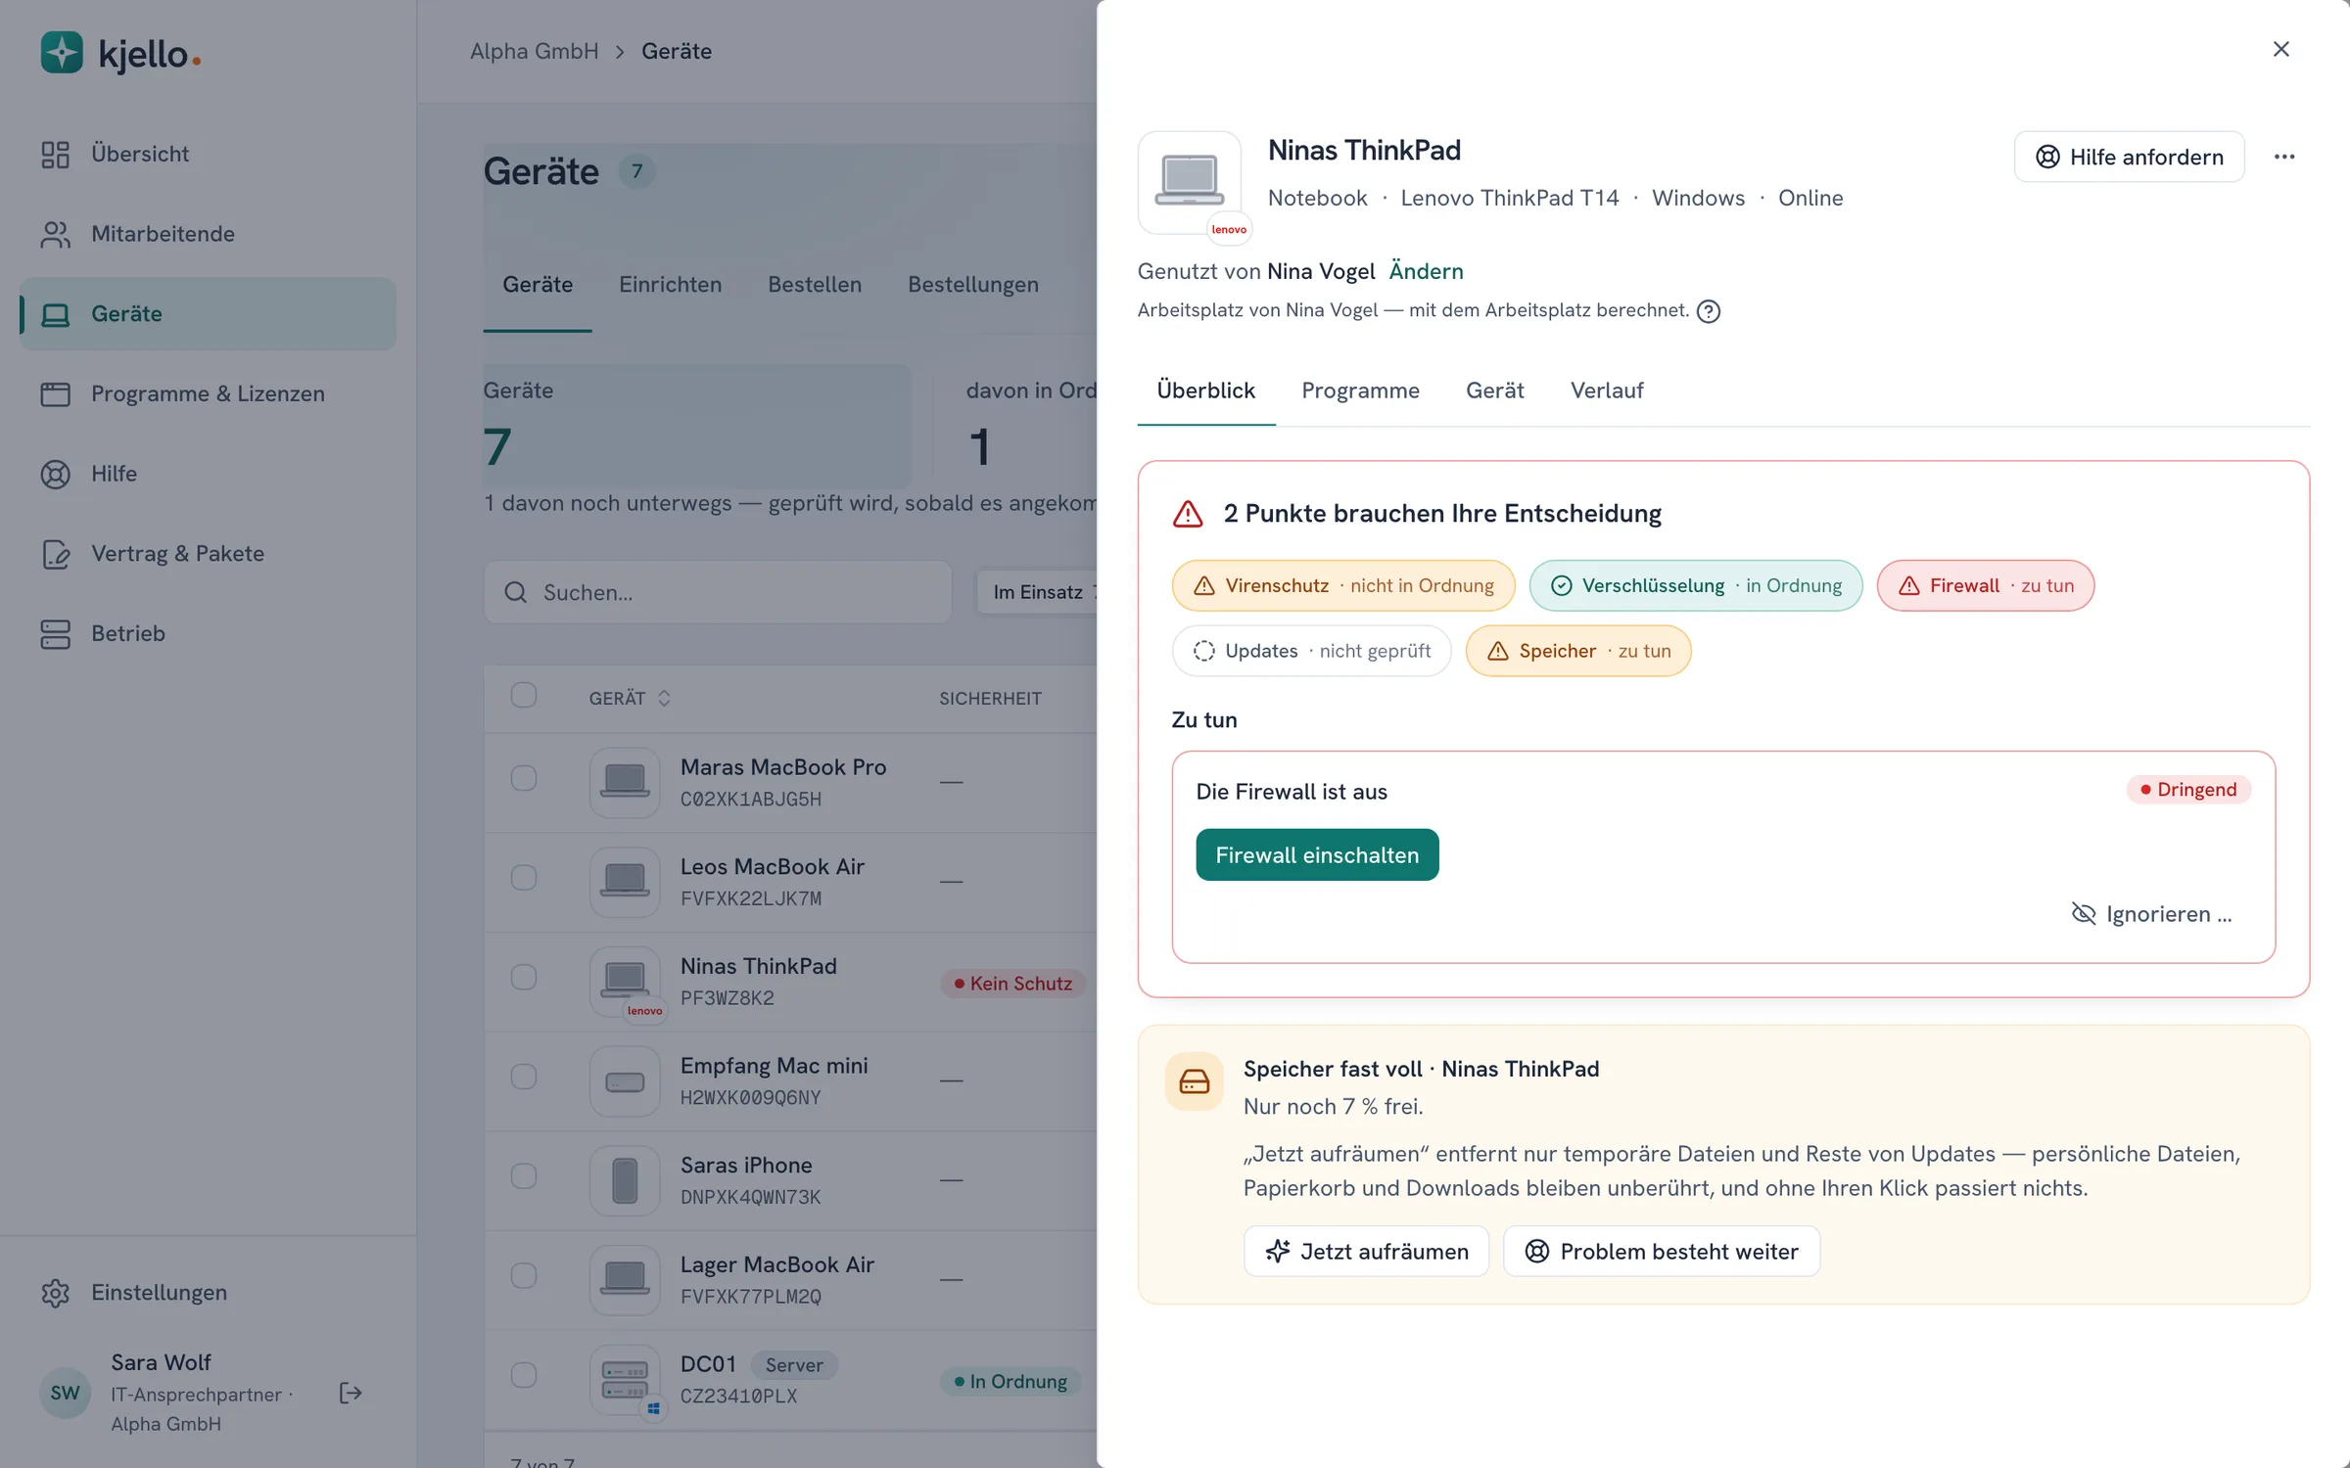Image resolution: width=2350 pixels, height=1468 pixels.
Task: Click Saras iPhone device icon
Action: [x=625, y=1180]
